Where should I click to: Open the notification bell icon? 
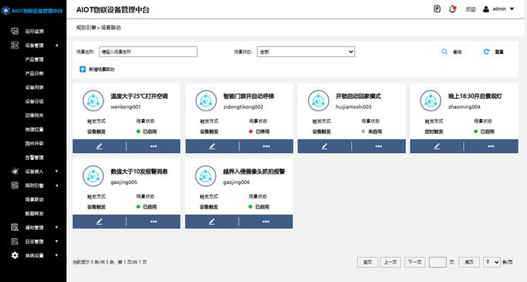(x=453, y=9)
